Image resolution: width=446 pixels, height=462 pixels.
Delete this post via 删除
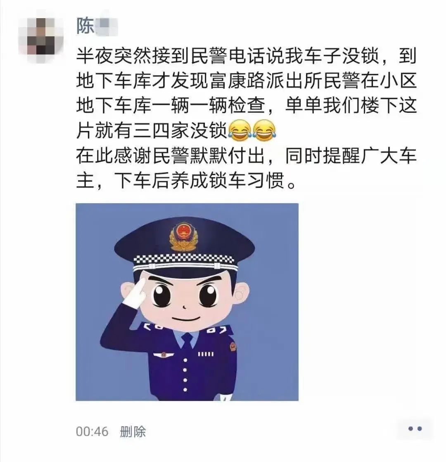click(133, 431)
